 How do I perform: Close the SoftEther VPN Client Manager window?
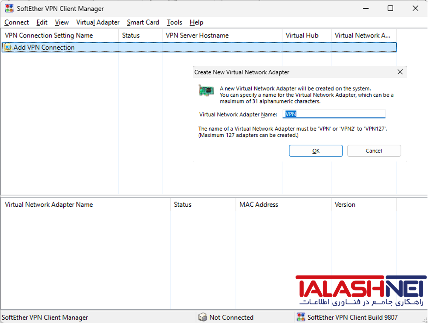click(x=415, y=8)
